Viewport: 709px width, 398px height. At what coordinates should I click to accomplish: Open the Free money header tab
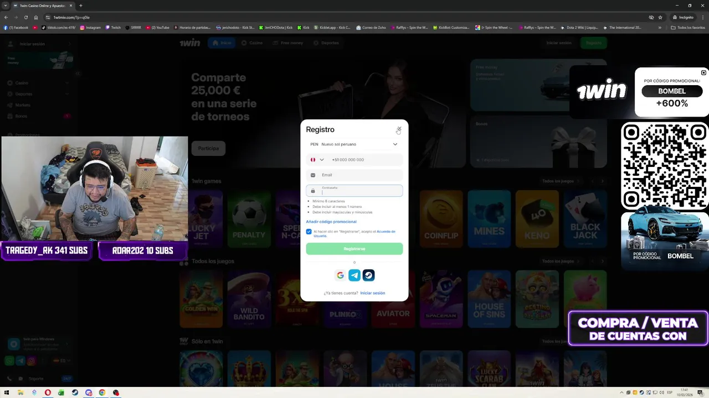(287, 43)
